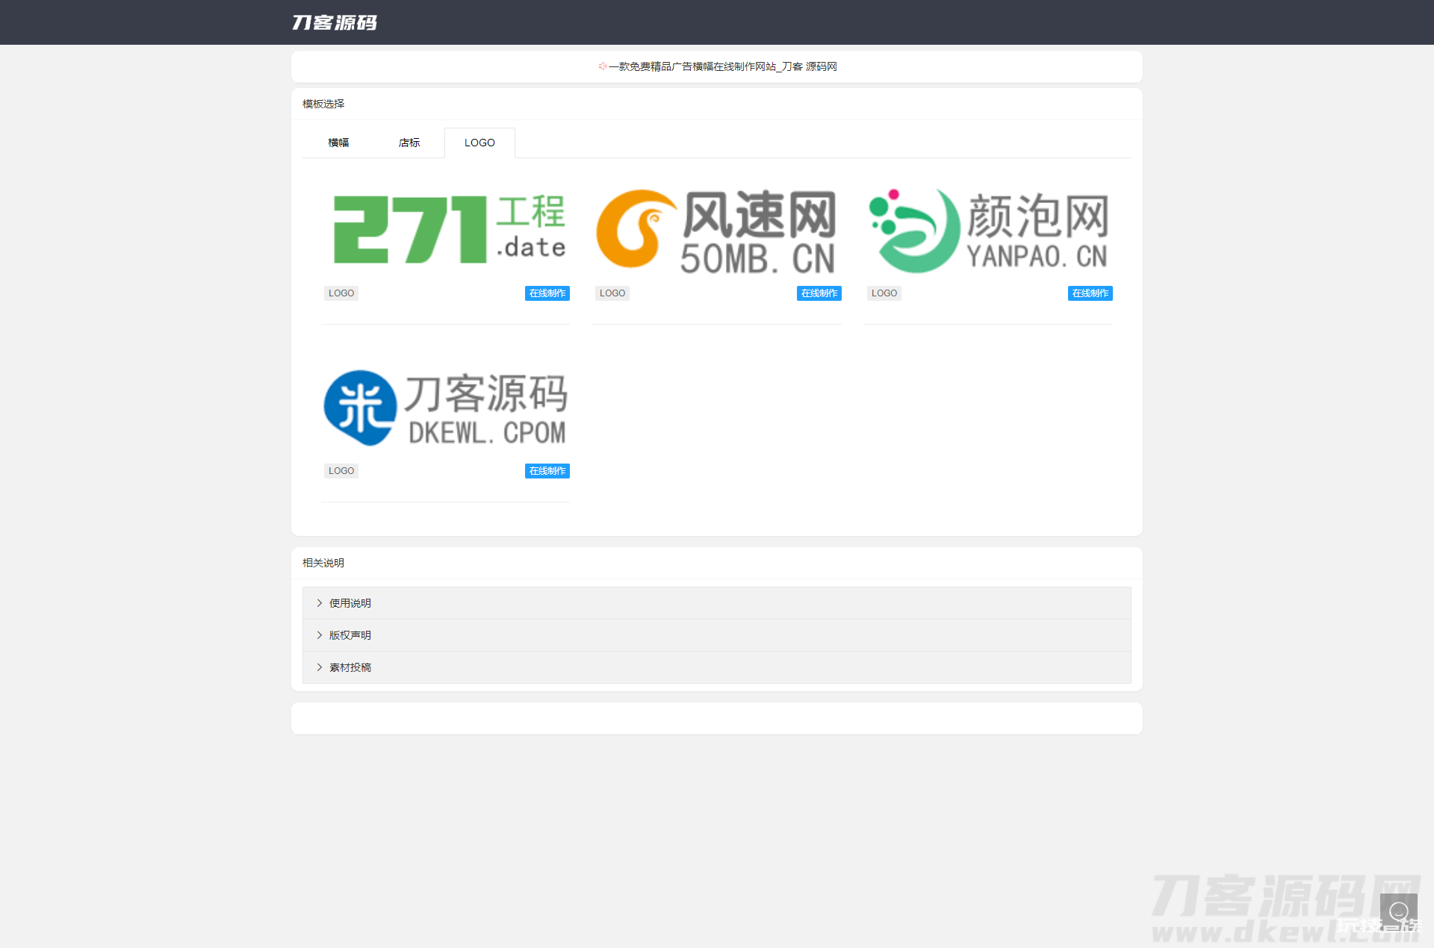
Task: Open the 刀客源码 DKEWL.CPOM logo thumbnail
Action: tap(447, 408)
